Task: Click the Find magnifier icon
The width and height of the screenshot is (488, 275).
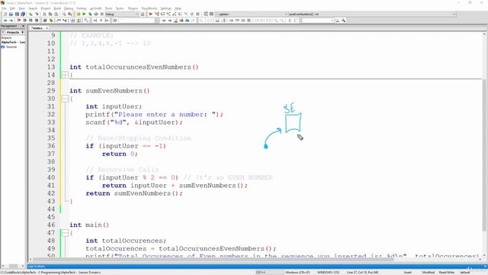Action: [64, 14]
